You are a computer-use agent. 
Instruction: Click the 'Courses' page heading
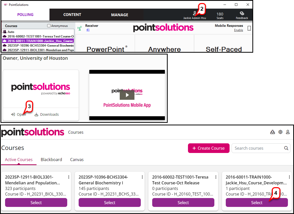tap(13, 148)
